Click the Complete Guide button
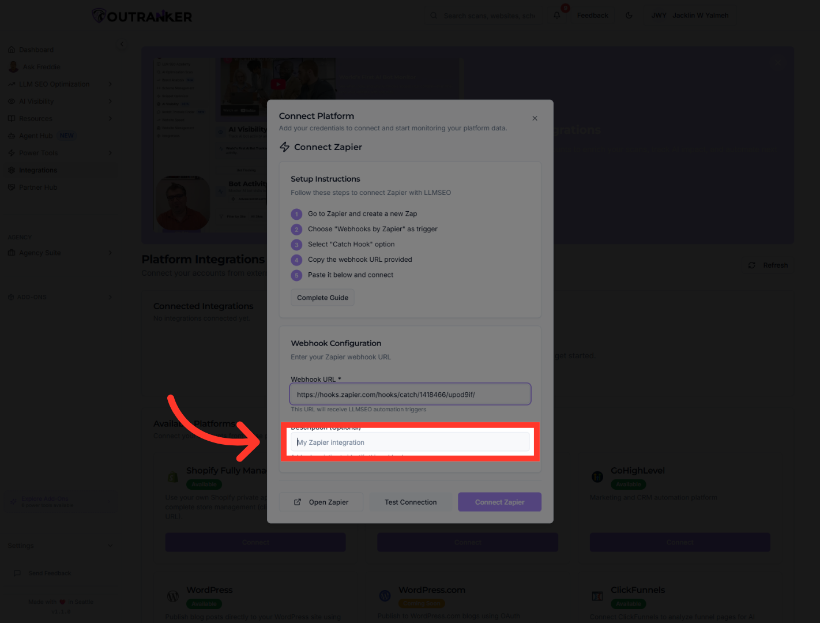820x623 pixels. 322,298
